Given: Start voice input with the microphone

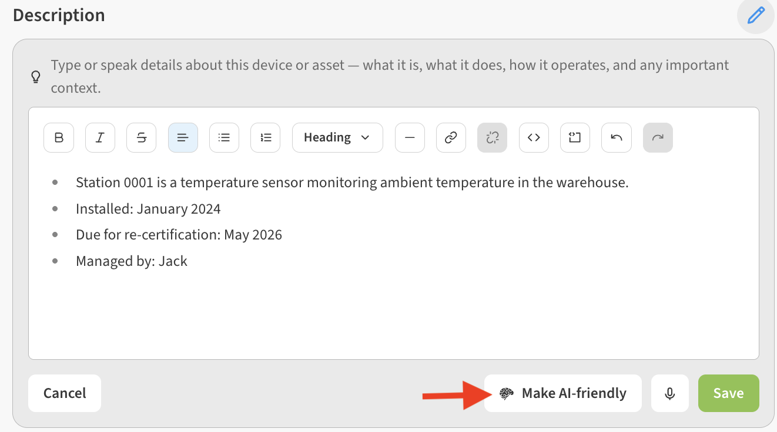Looking at the screenshot, I should (669, 393).
